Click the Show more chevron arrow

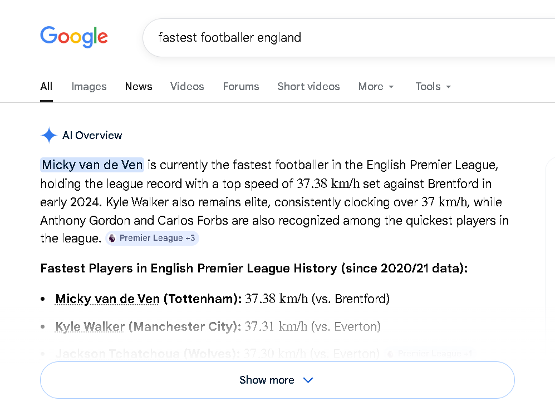pos(308,380)
